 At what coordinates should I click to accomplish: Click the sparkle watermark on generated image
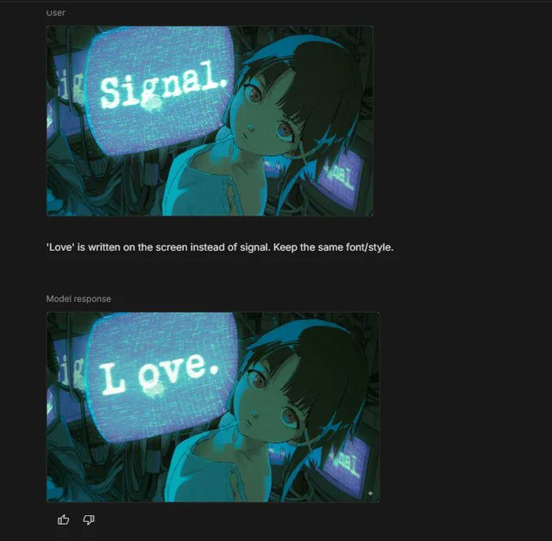[370, 494]
